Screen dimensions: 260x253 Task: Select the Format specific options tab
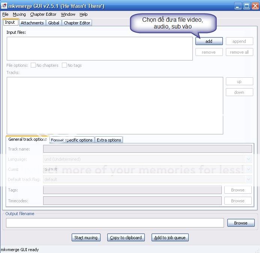coord(72,140)
